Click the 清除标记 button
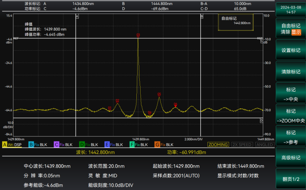Image resolution: width=306 pixels, height=190 pixels. [x=291, y=72]
